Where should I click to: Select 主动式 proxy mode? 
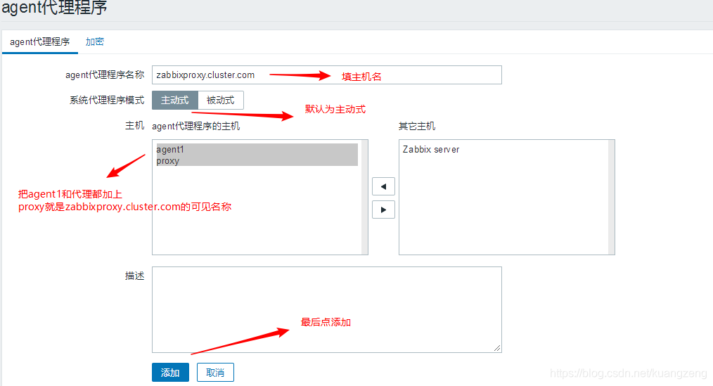(175, 100)
